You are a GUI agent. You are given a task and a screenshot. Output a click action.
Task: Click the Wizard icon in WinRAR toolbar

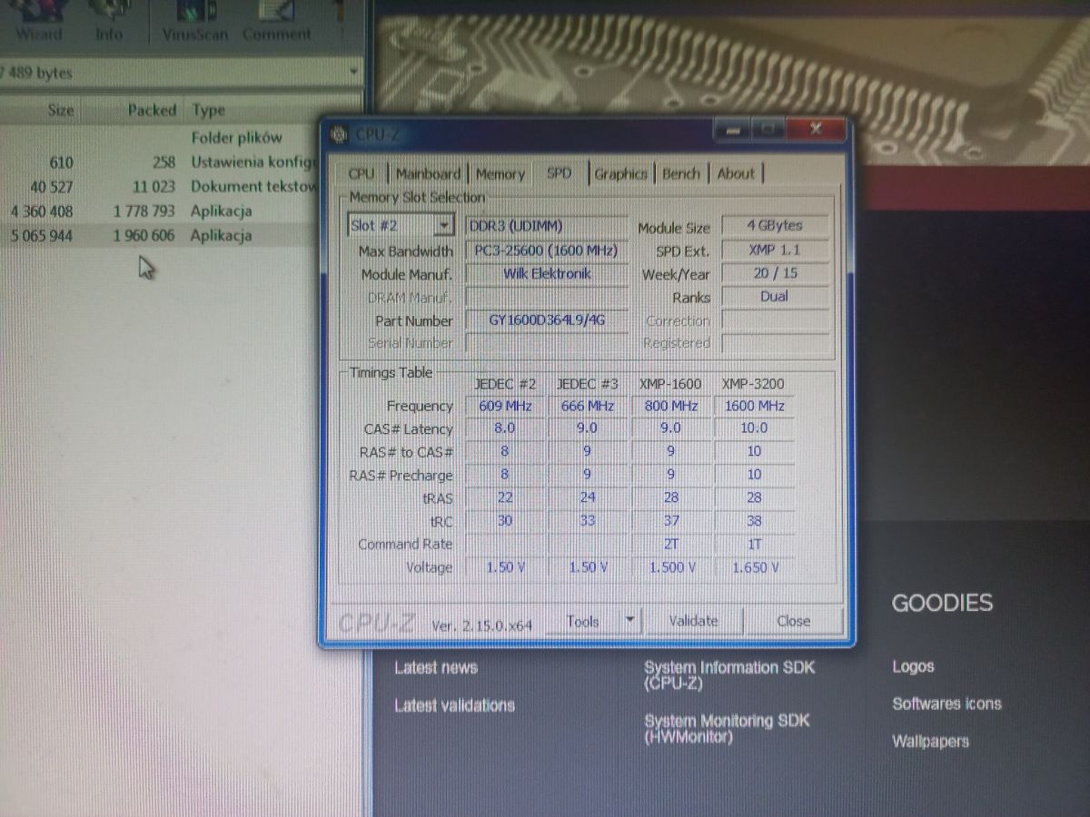(x=39, y=21)
